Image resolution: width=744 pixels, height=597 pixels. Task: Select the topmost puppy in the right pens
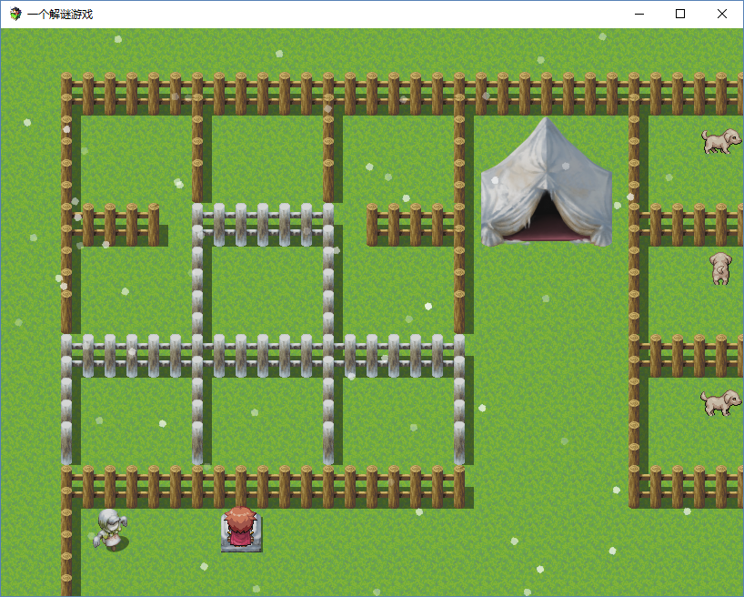pyautogui.click(x=720, y=141)
